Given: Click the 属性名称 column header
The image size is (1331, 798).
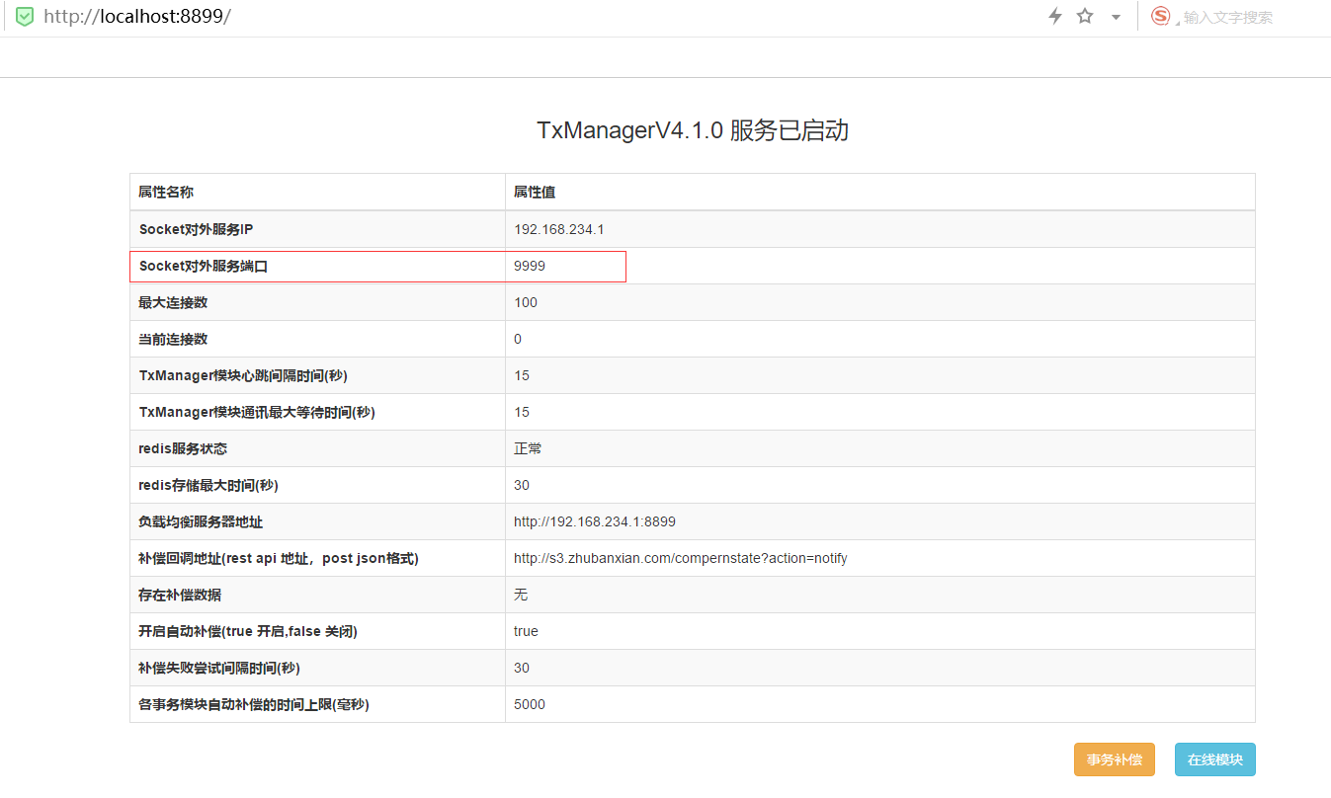Looking at the screenshot, I should click(166, 192).
